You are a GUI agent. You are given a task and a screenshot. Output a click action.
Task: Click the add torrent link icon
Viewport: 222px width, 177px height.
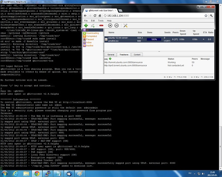pyautogui.click(x=93, y=26)
